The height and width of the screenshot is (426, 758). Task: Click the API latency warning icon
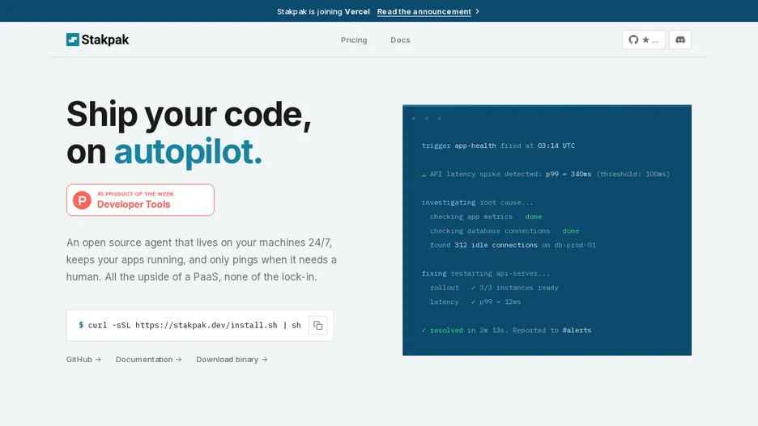(x=424, y=174)
